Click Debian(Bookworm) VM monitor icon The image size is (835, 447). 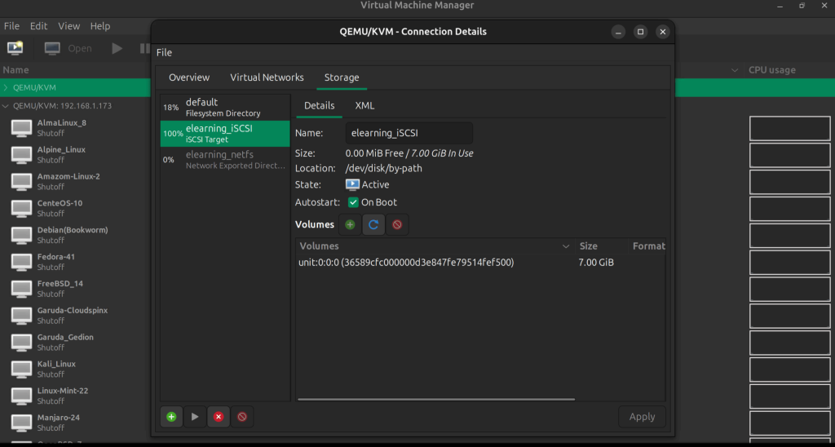point(22,235)
